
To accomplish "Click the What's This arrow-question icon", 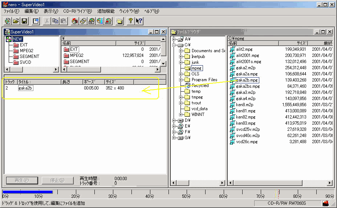I will pyautogui.click(x=139, y=21).
